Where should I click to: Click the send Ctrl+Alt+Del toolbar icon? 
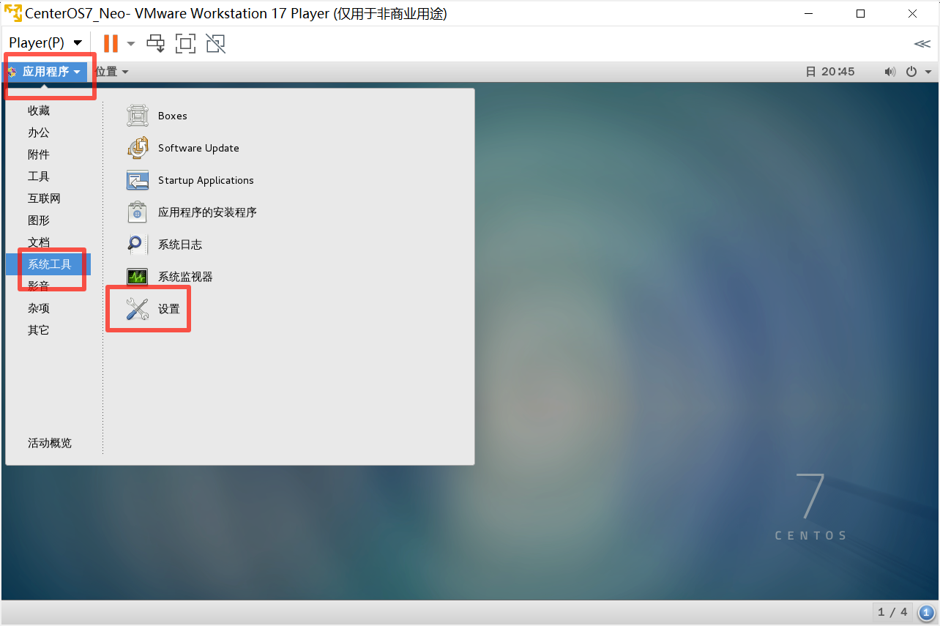(x=156, y=43)
